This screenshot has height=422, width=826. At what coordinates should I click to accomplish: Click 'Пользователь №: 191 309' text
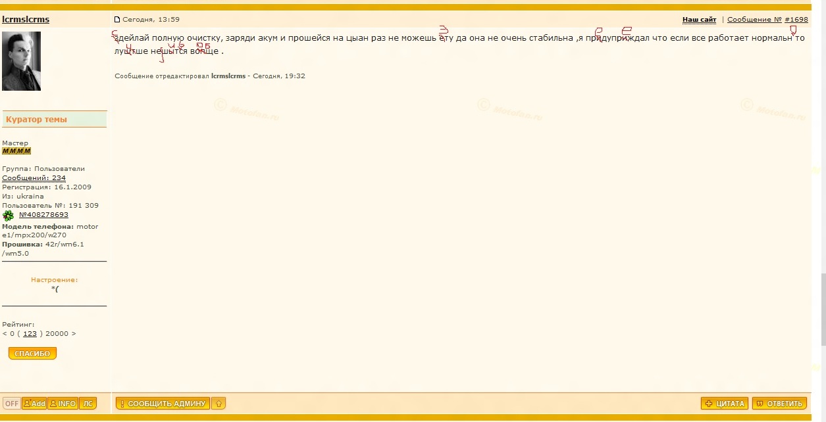[50, 206]
